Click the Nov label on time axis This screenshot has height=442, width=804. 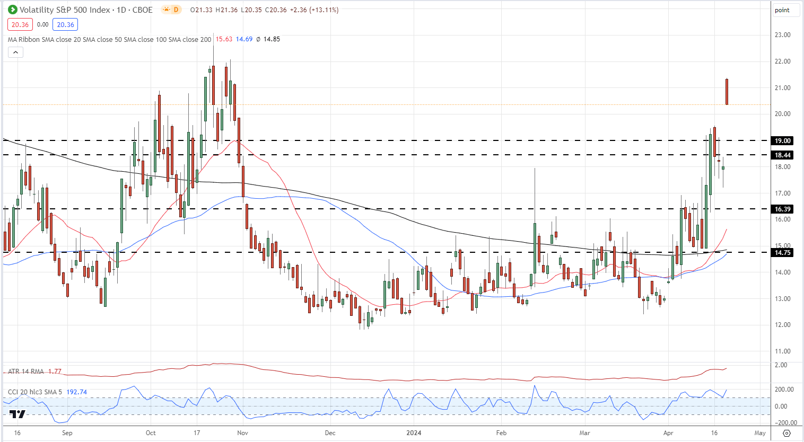(x=242, y=433)
